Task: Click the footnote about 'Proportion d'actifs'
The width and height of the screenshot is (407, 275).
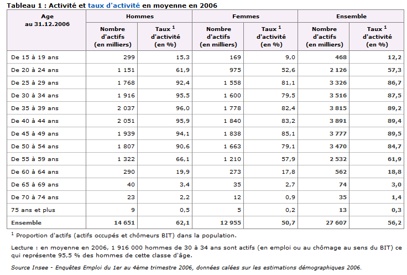Action: tap(124, 236)
